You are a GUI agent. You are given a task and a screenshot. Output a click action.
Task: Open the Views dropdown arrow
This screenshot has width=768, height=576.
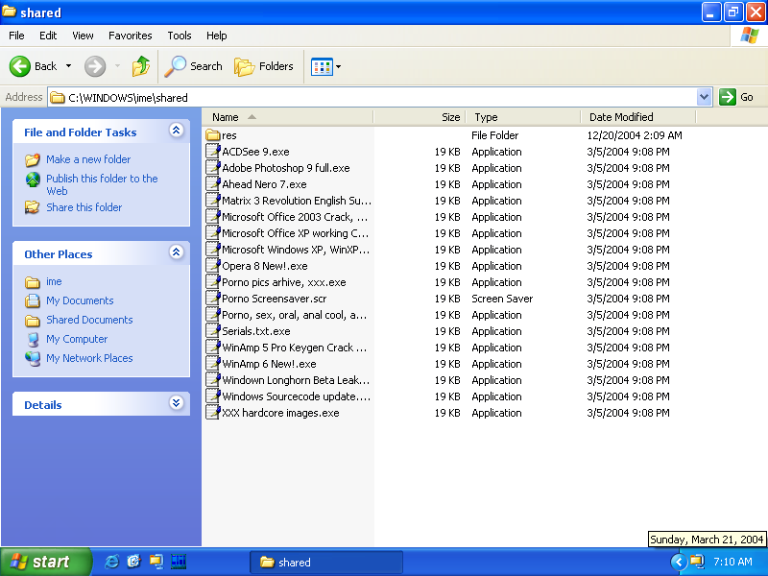coord(339,66)
